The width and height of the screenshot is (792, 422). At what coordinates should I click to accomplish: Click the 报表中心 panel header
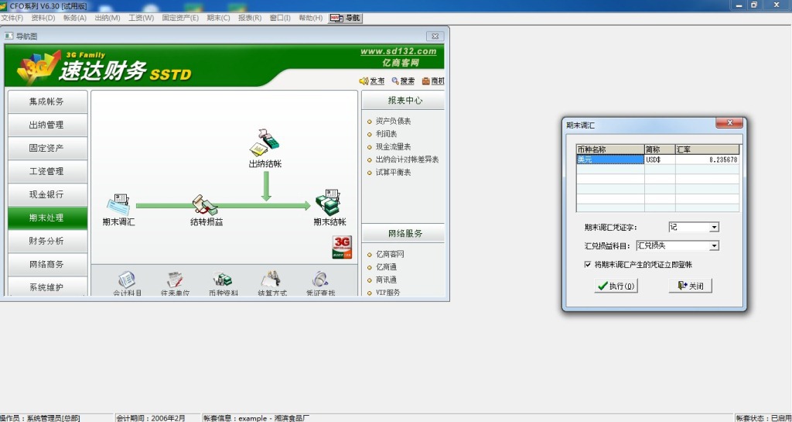coord(404,100)
